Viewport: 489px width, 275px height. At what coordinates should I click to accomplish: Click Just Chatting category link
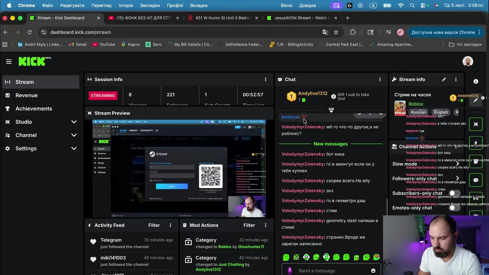(x=231, y=264)
